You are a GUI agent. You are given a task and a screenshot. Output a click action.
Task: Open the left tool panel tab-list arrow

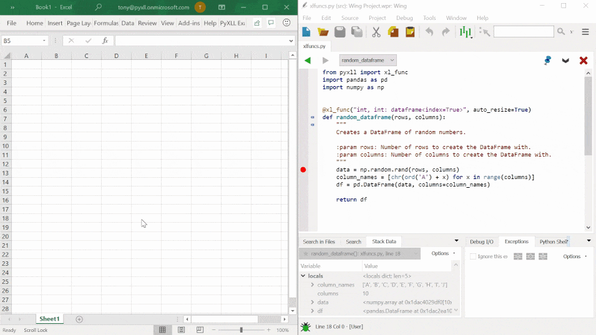click(x=456, y=241)
